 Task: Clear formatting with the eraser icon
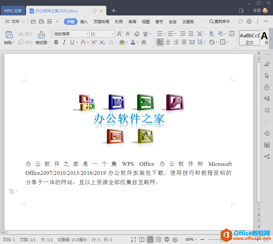coord(136,34)
